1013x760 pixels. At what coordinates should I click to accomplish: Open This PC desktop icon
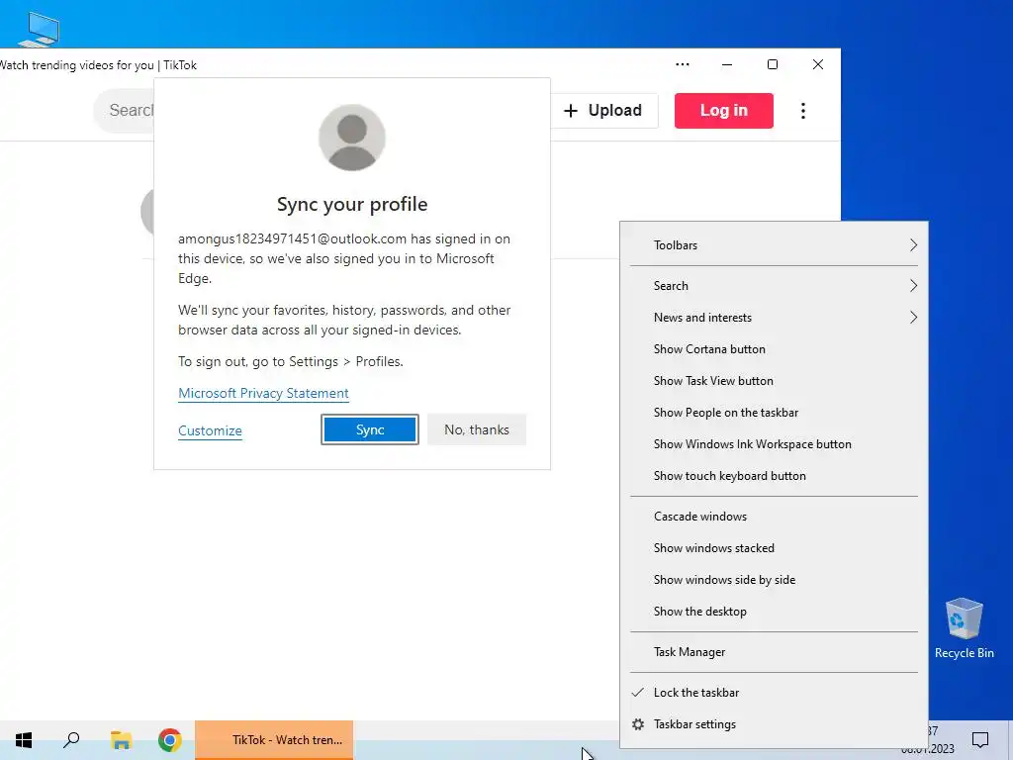coord(39,29)
